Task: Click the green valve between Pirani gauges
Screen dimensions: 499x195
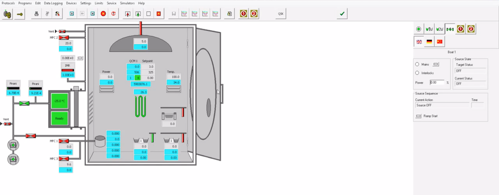Action: (24, 103)
